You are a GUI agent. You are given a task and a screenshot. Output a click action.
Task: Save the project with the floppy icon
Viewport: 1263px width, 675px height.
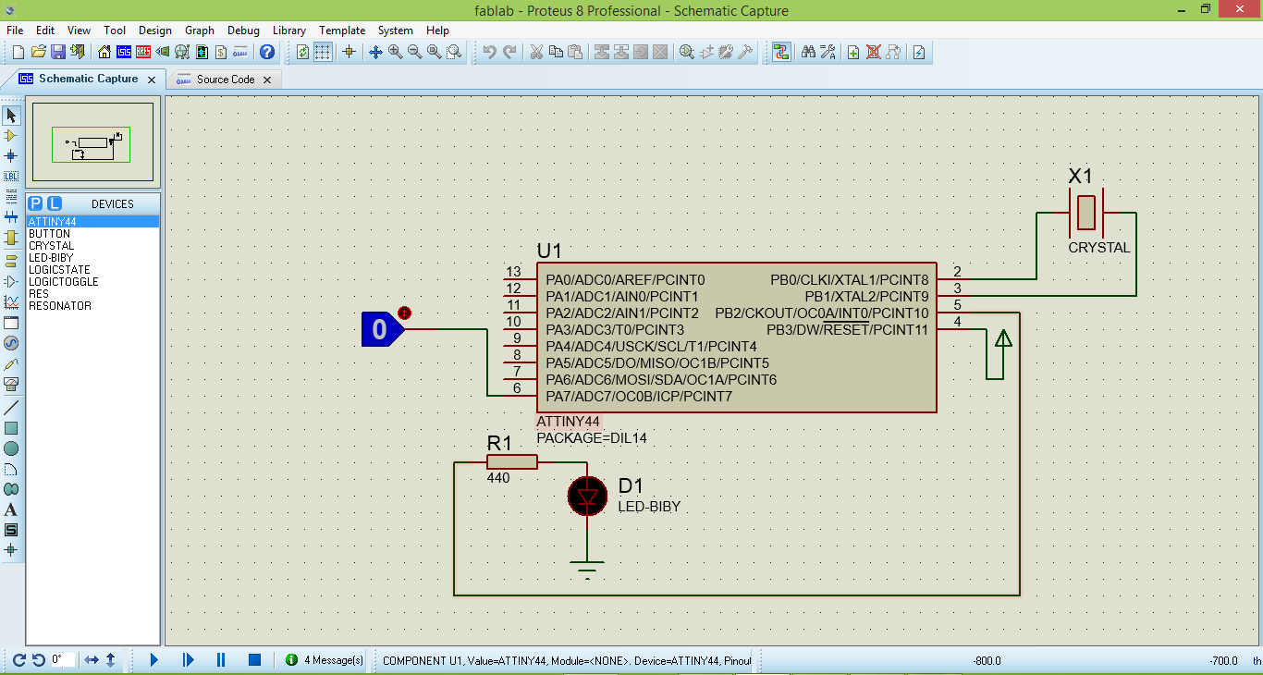[x=57, y=52]
